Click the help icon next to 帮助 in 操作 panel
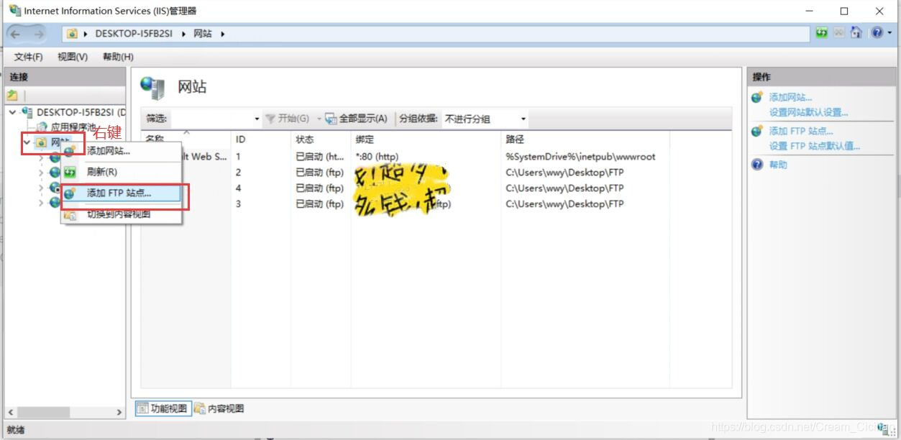Viewport: 901px width, 440px height. click(x=757, y=165)
